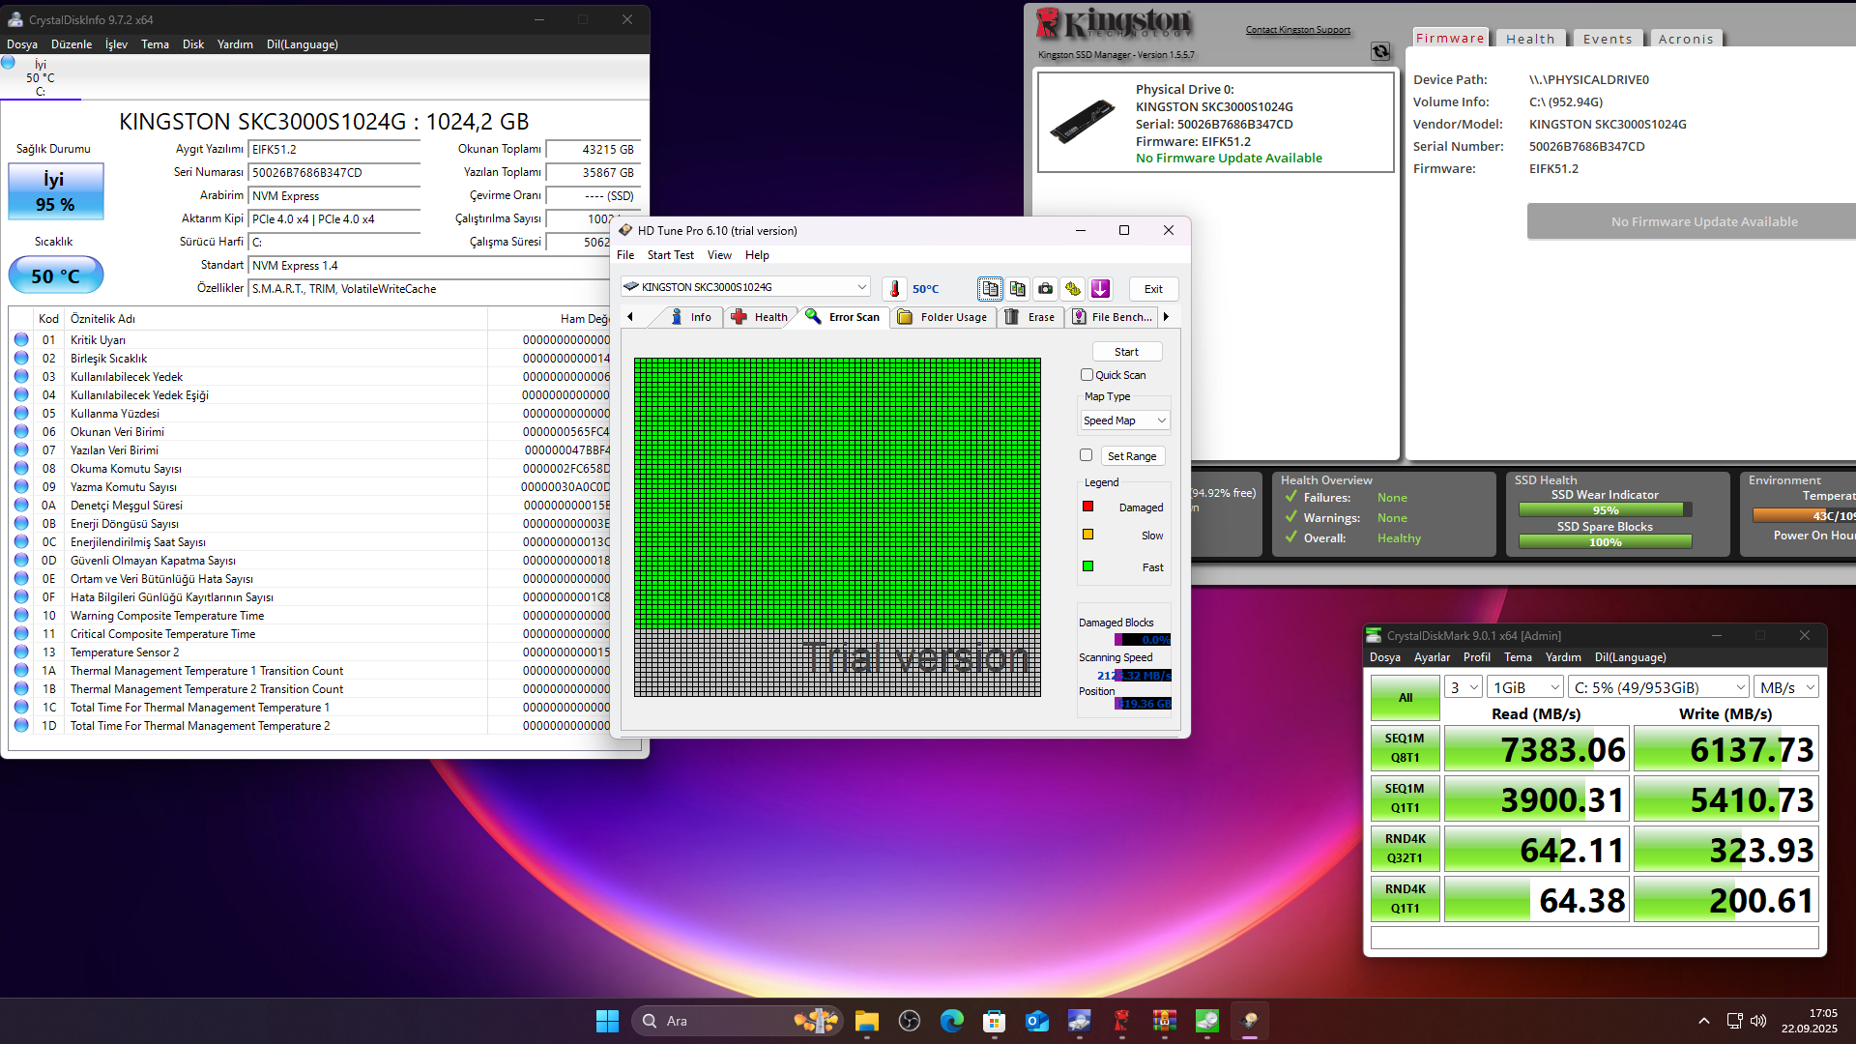The width and height of the screenshot is (1856, 1044).
Task: Launch Microsoft Edge from taskbar
Action: 952,1021
